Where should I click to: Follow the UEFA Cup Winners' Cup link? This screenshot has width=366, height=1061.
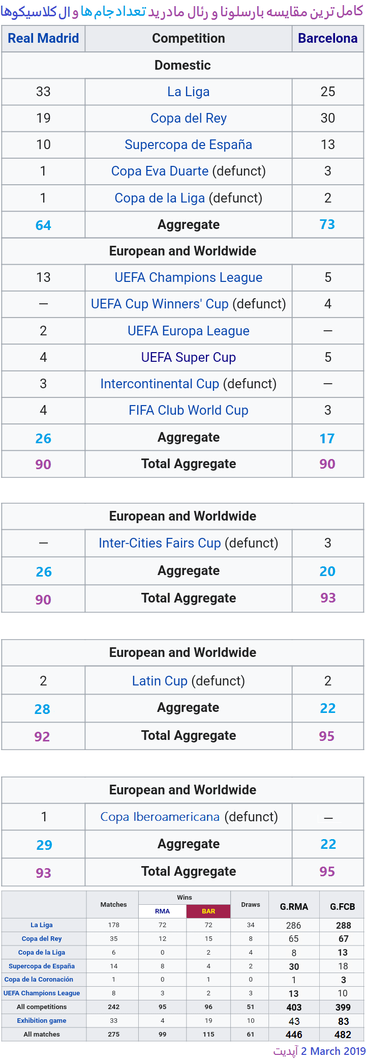click(160, 304)
